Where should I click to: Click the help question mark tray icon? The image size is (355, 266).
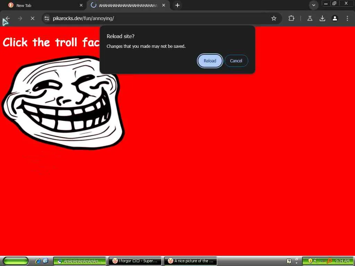[289, 261]
